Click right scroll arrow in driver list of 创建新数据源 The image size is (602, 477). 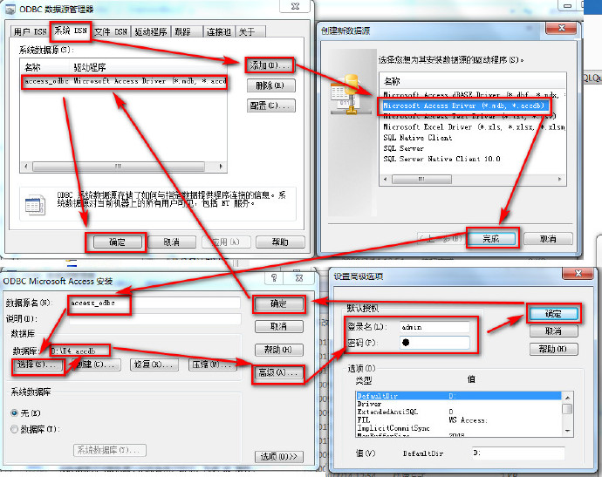coord(559,180)
